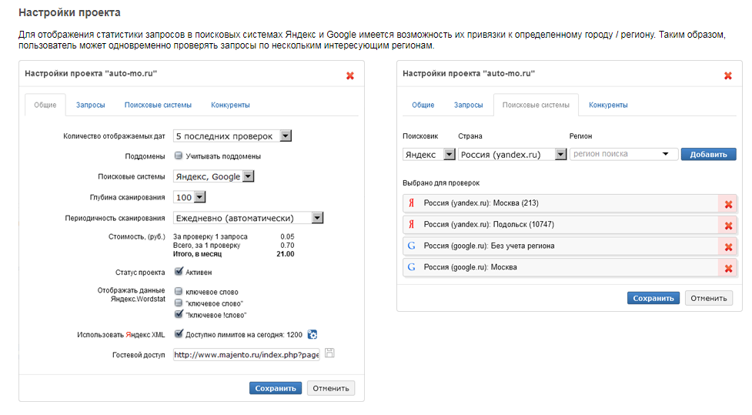The image size is (752, 415).
Task: Remove Google Без учета региона entry
Action: click(x=727, y=246)
